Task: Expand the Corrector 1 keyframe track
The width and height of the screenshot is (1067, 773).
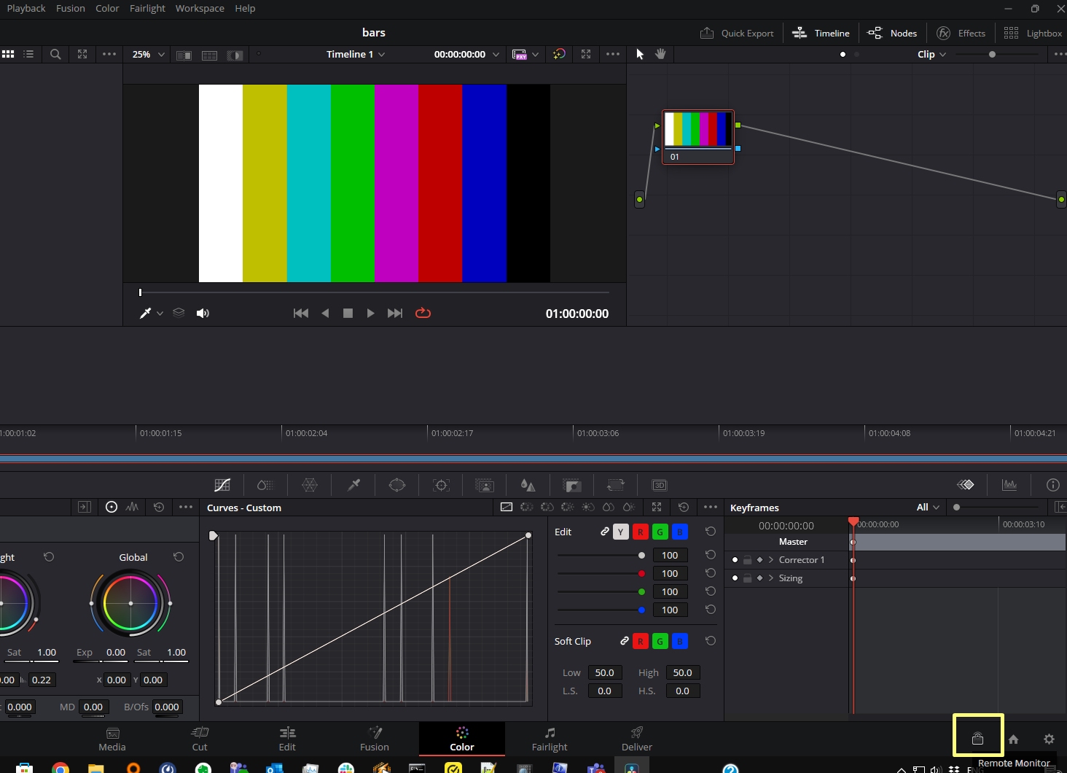Action: (771, 559)
